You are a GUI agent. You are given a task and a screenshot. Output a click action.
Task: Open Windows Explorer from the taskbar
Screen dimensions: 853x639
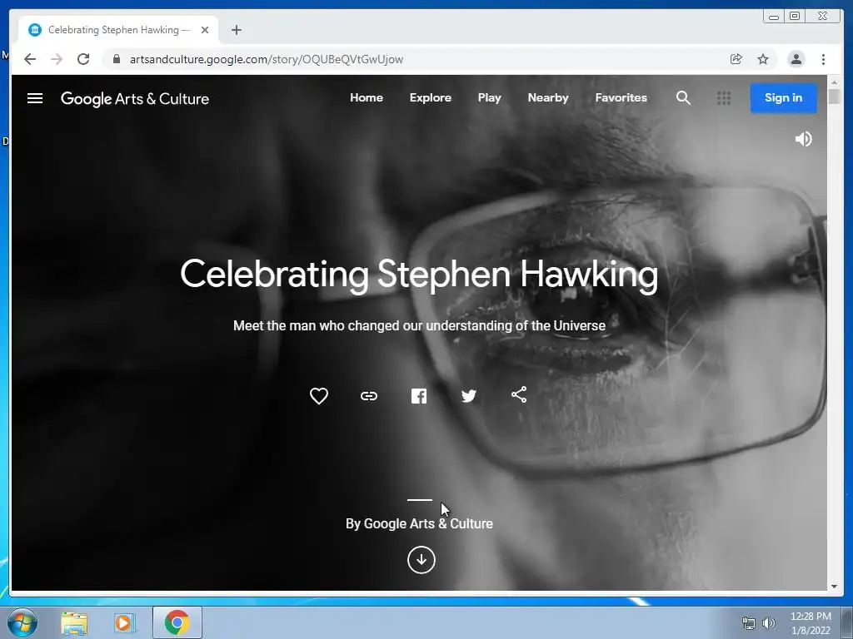pyautogui.click(x=74, y=622)
